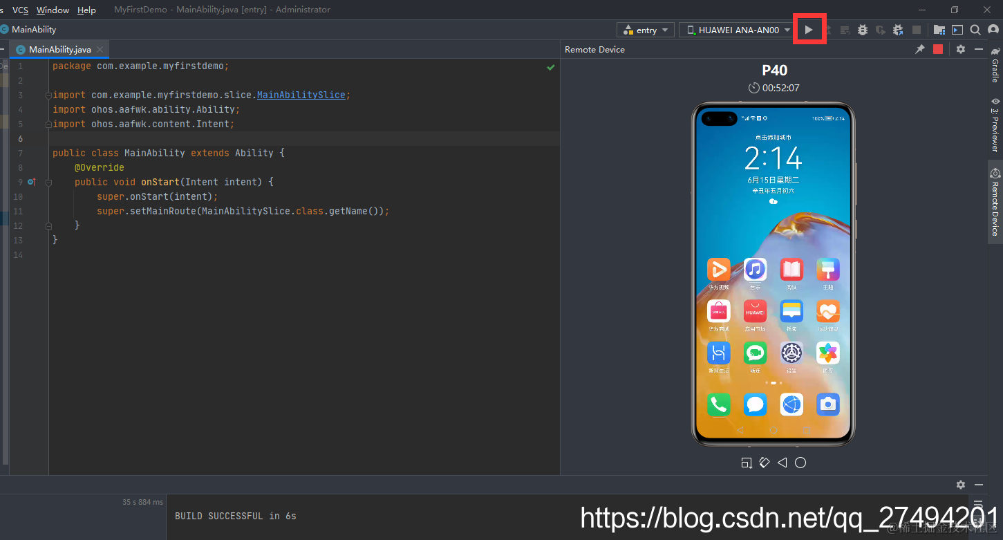This screenshot has width=1003, height=540.
Task: Open the Themes paintbrush app
Action: (x=828, y=270)
